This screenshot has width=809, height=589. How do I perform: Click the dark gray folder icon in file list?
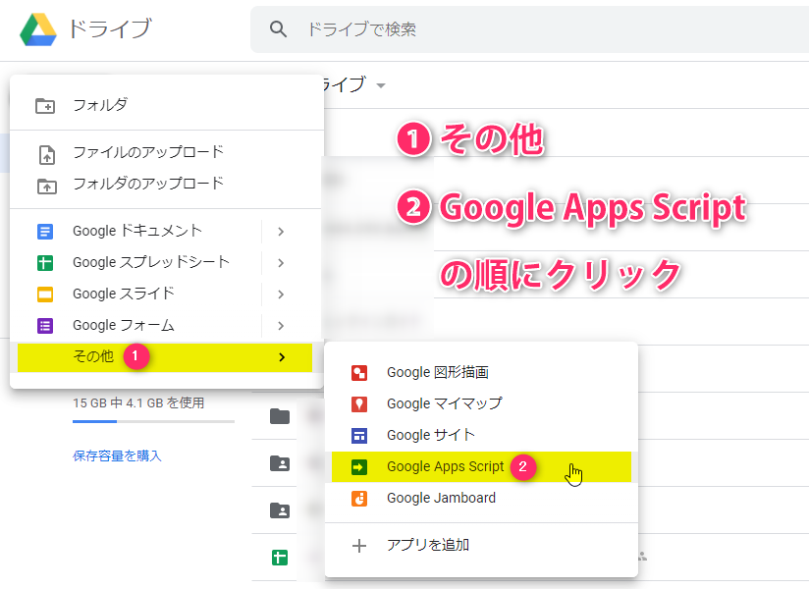(x=280, y=416)
